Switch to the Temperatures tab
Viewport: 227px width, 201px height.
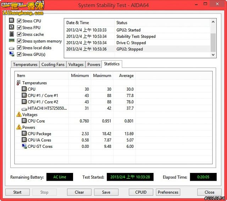pos(25,65)
